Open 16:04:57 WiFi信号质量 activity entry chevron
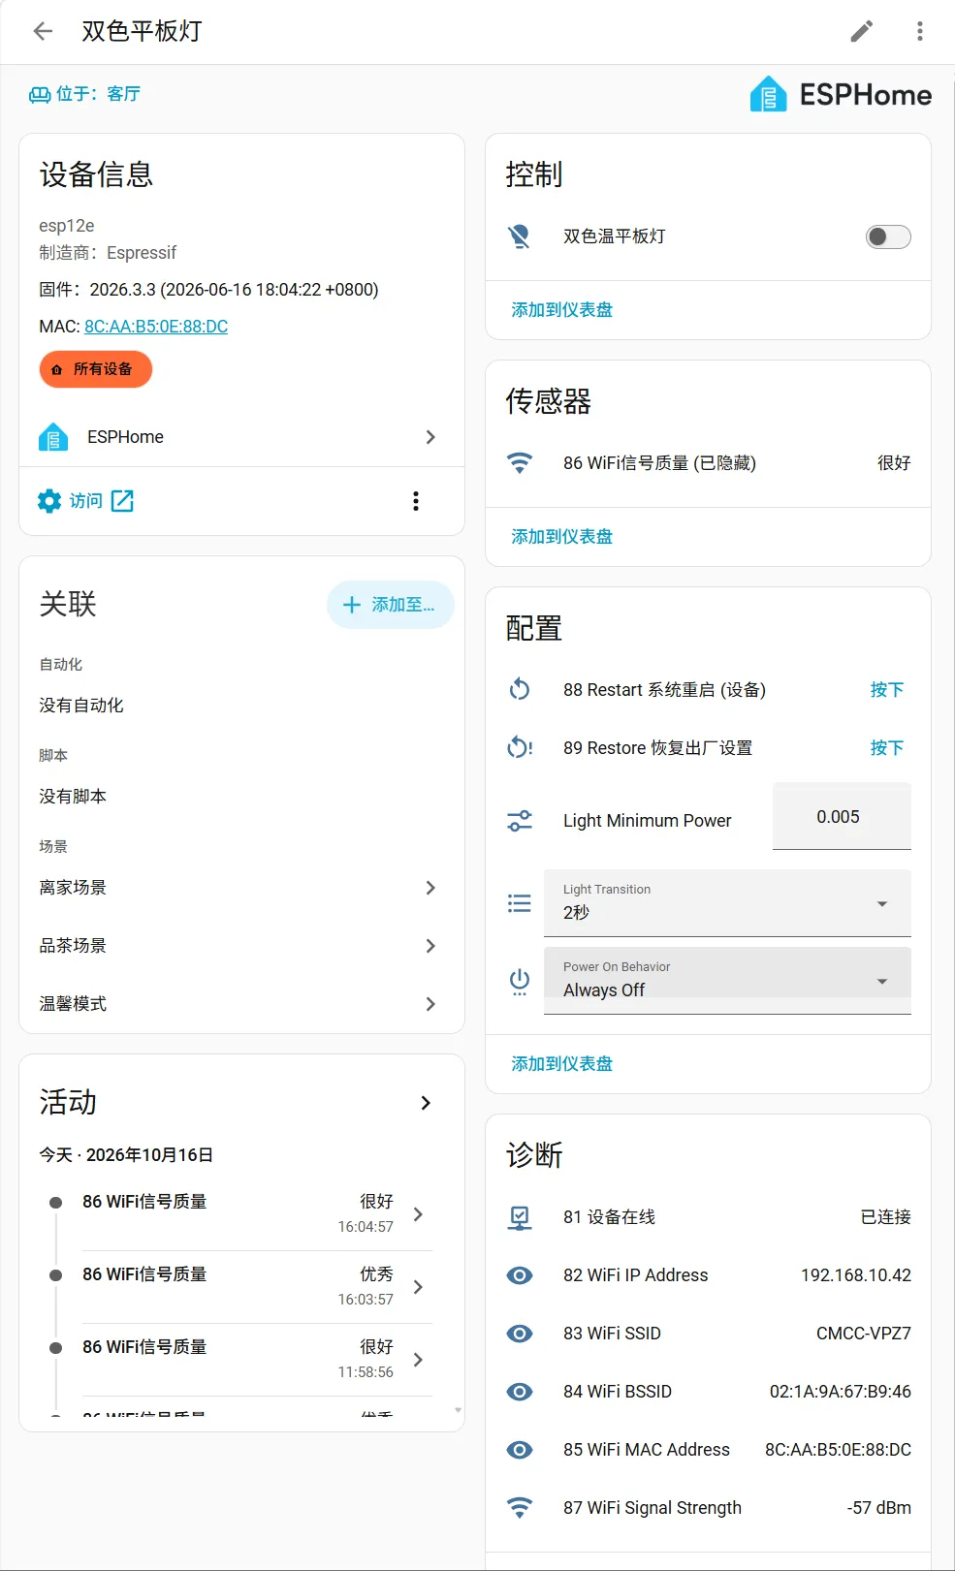Image resolution: width=955 pixels, height=1571 pixels. (418, 1214)
